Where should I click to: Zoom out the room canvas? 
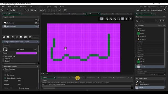tap(107, 19)
